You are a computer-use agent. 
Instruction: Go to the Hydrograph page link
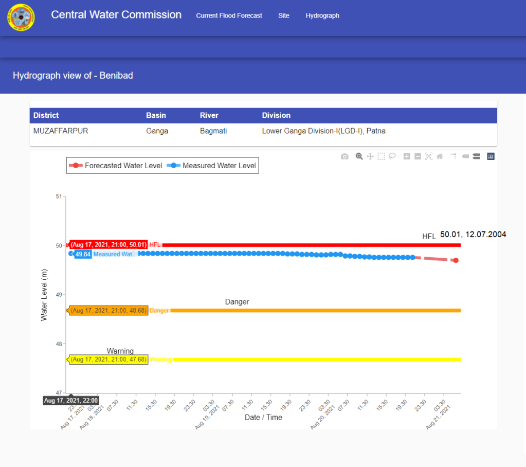click(322, 16)
